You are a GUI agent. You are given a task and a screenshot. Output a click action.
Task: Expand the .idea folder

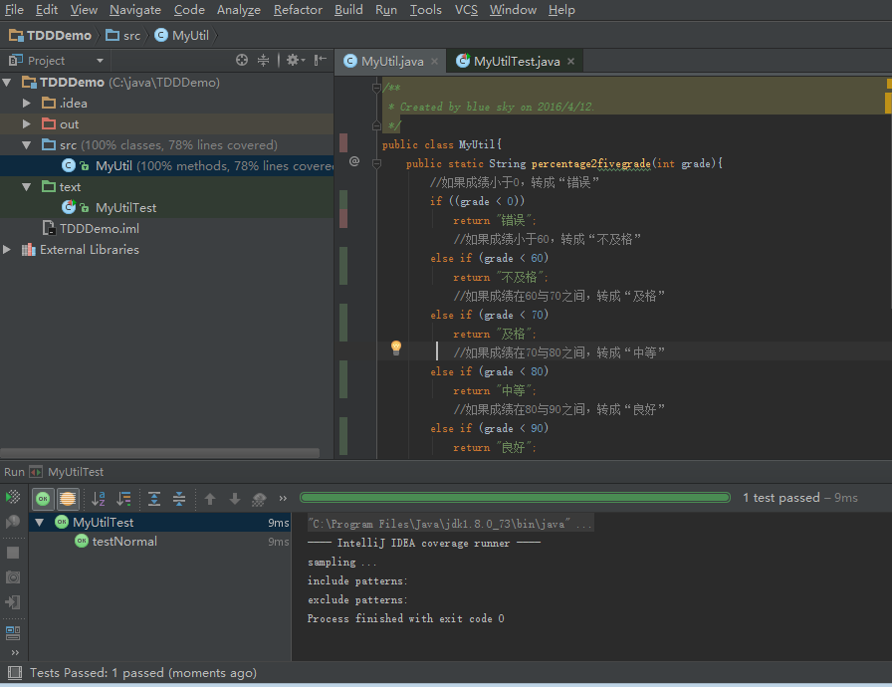coord(26,103)
